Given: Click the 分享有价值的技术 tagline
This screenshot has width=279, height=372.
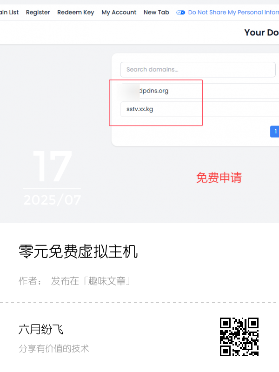Looking at the screenshot, I should click(x=53, y=349).
